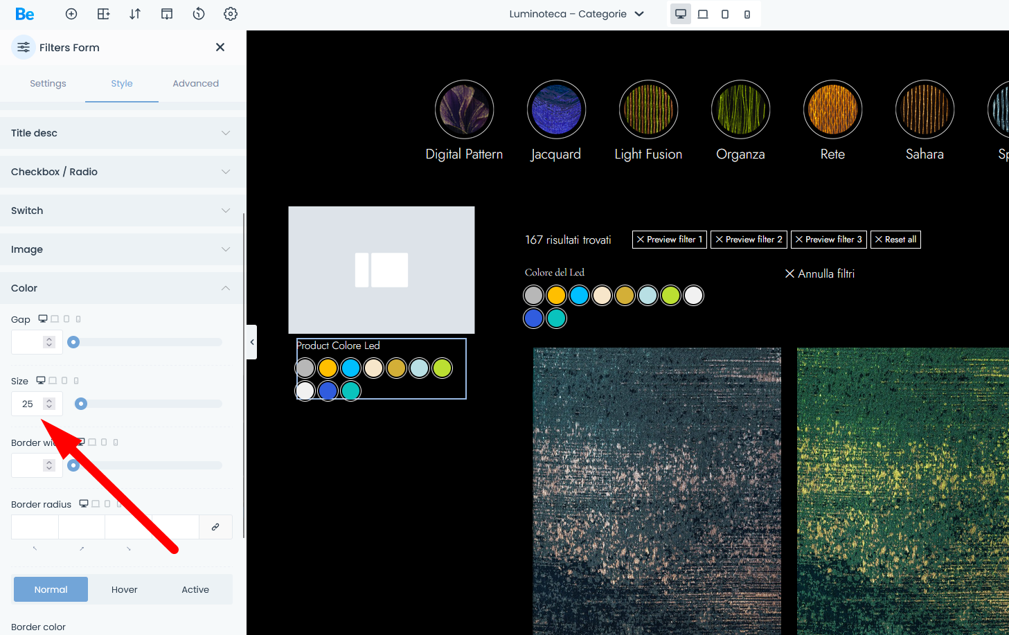The width and height of the screenshot is (1009, 635).
Task: Open the revisions history icon
Action: coord(199,14)
